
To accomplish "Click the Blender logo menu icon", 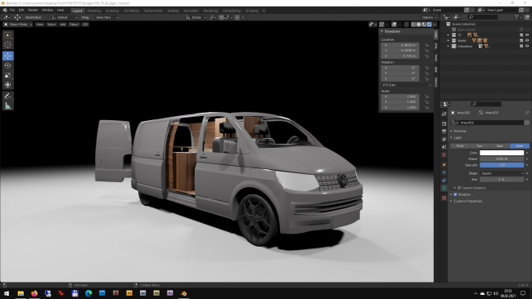I will click(x=5, y=10).
